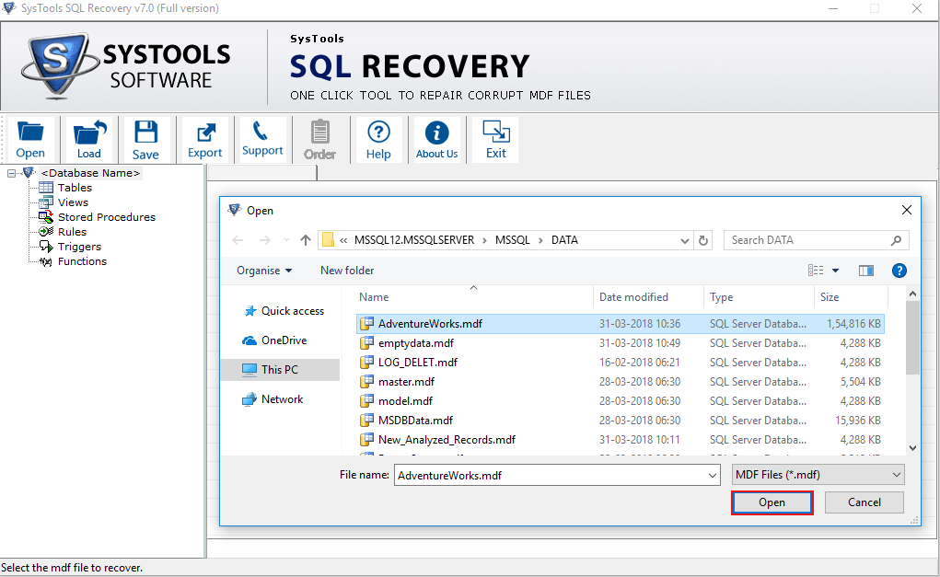
Task: Select the emptydata.mdf file
Action: pyautogui.click(x=620, y=343)
